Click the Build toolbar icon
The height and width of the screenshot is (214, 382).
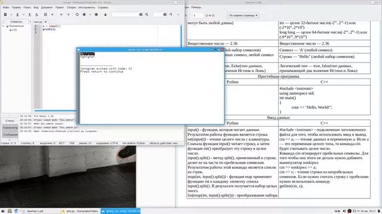(x=84, y=14)
